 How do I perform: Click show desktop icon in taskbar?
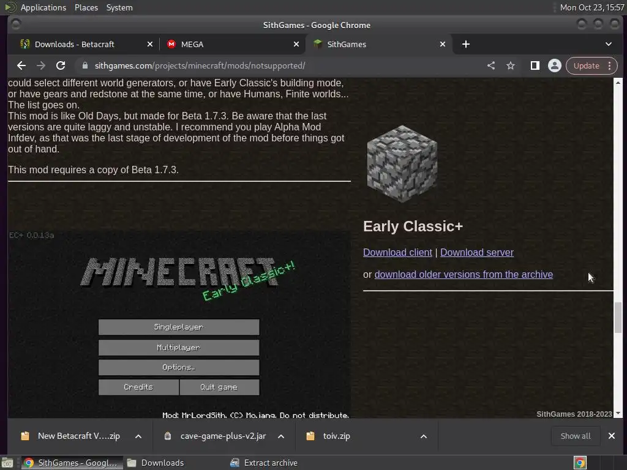(7, 463)
